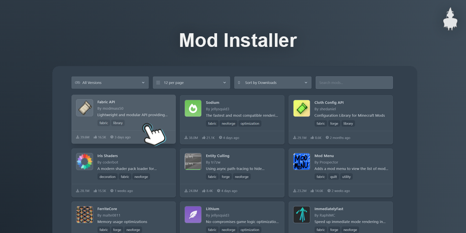Image resolution: width=466 pixels, height=233 pixels.
Task: Click the utility tag on Mod Menu
Action: [346, 177]
